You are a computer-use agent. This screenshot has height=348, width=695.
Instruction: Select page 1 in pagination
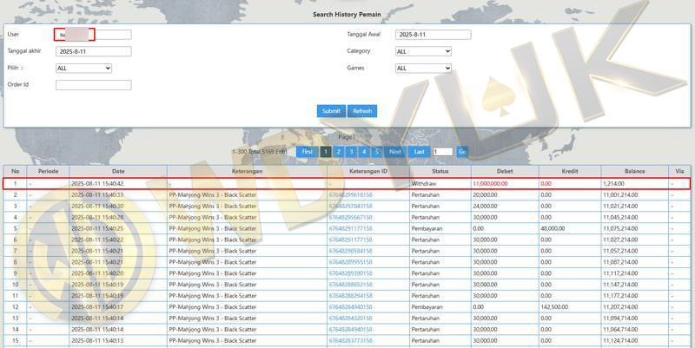click(x=326, y=151)
